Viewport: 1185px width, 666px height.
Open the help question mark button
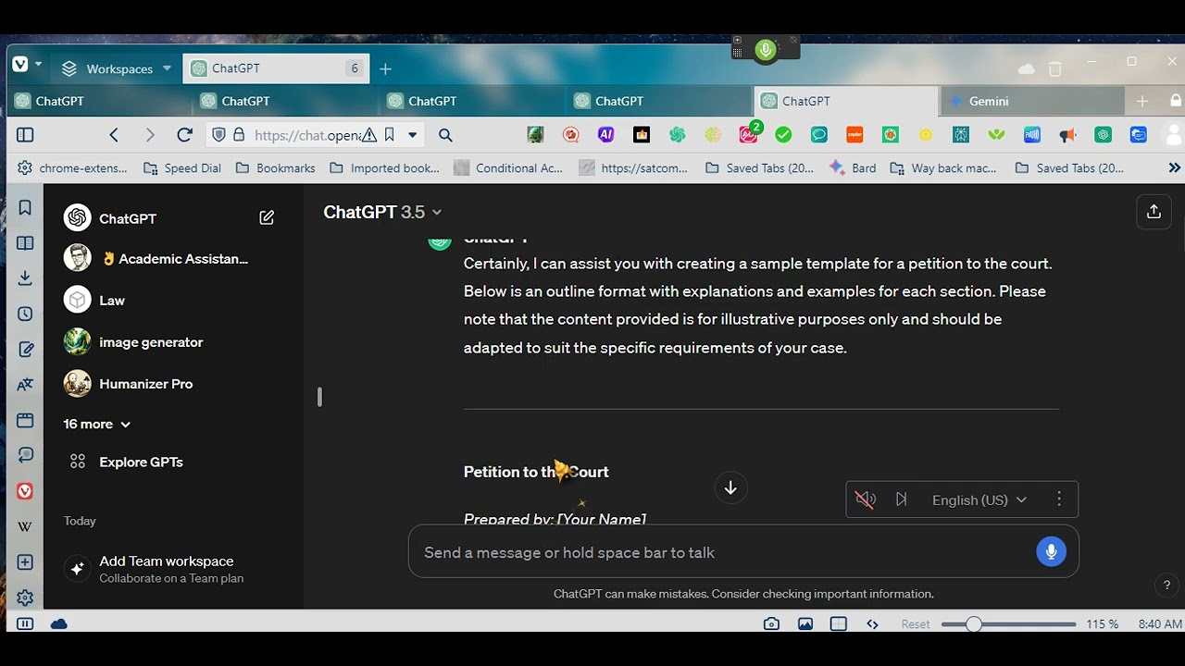1166,585
